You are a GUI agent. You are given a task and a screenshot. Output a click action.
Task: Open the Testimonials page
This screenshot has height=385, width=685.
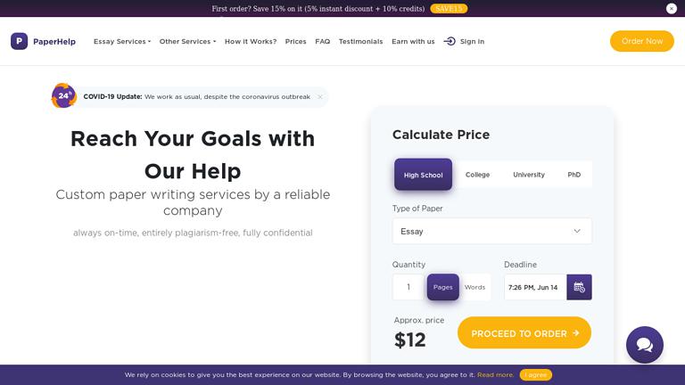point(360,41)
